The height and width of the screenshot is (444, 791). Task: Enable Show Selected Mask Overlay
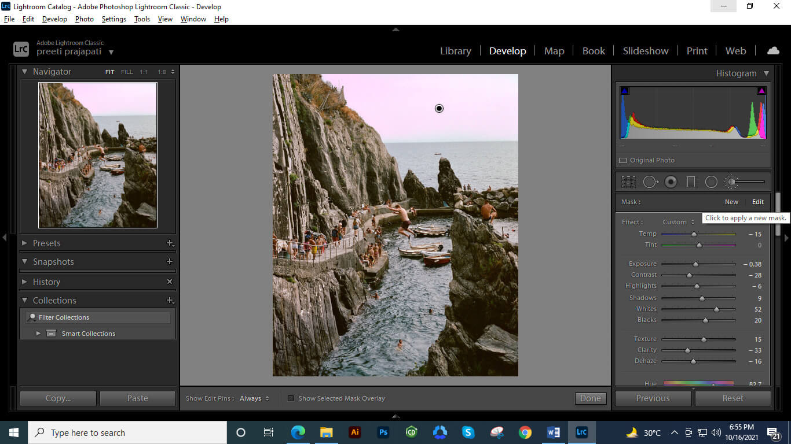point(291,398)
